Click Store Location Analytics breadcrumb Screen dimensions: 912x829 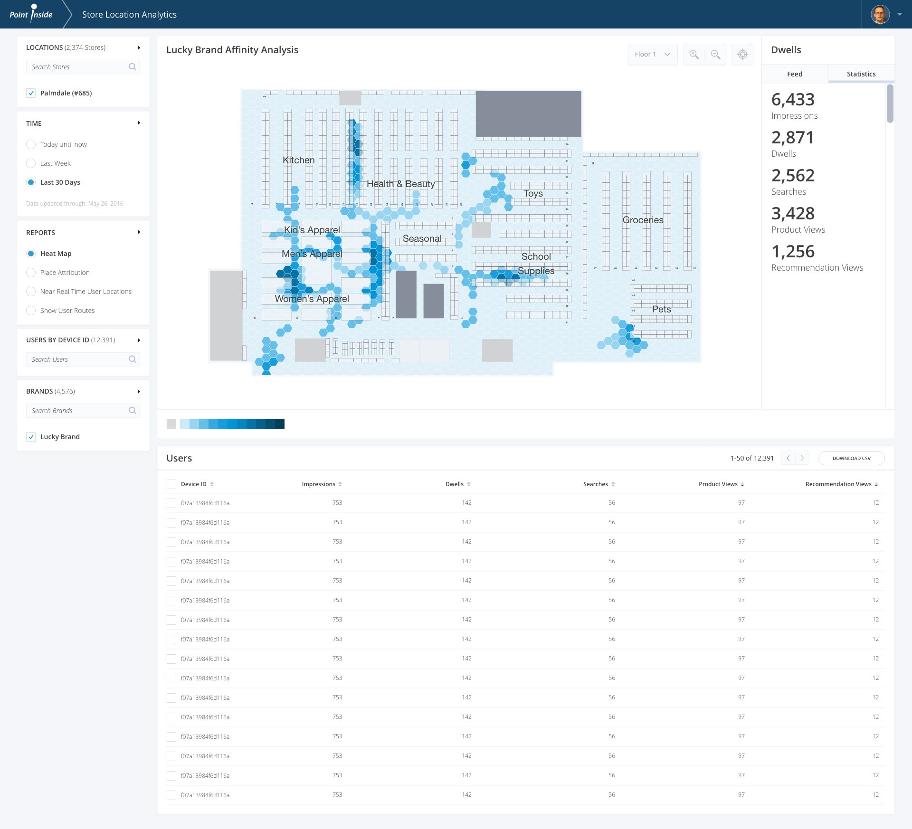point(129,15)
